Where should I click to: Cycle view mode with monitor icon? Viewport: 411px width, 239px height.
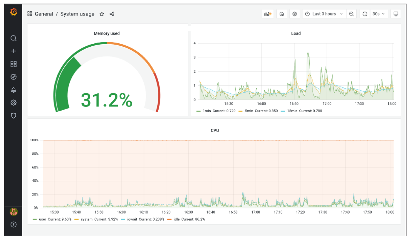click(396, 14)
